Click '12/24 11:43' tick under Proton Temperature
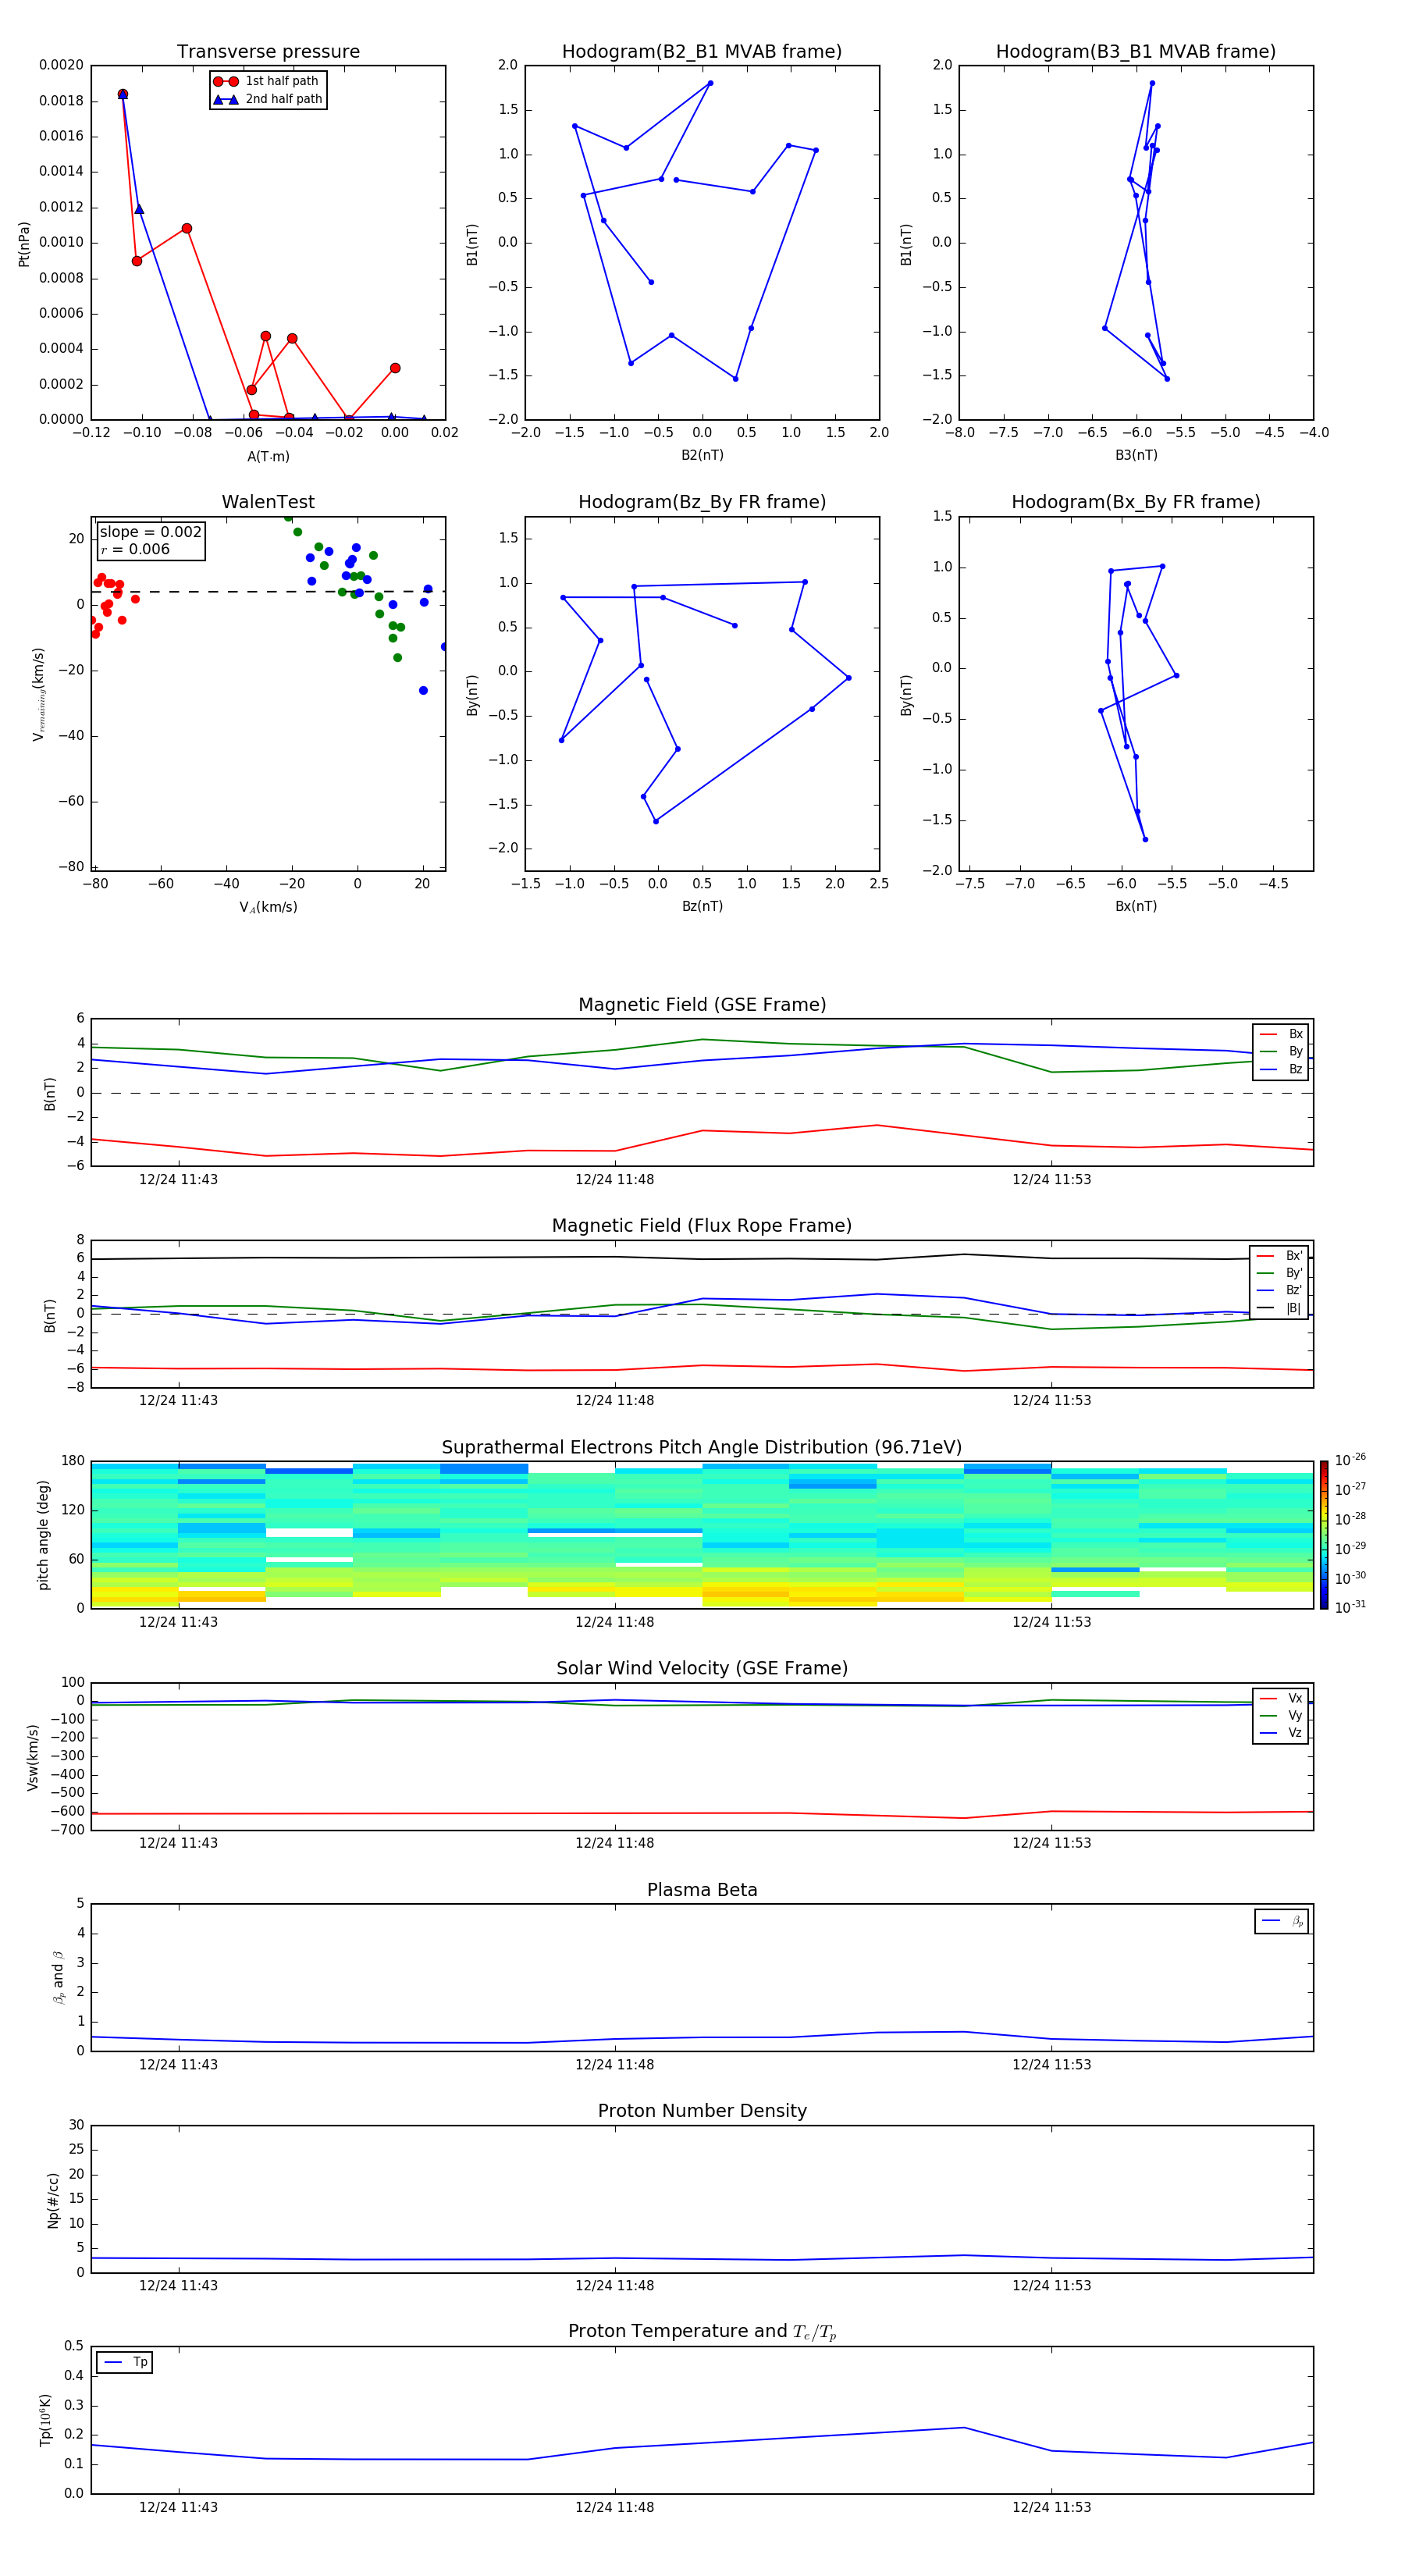1405x2576 pixels. (x=178, y=2507)
